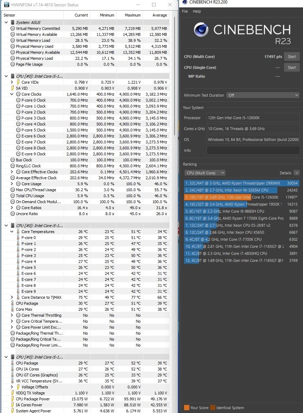Expand the Voltage Offsets row

click(12, 387)
